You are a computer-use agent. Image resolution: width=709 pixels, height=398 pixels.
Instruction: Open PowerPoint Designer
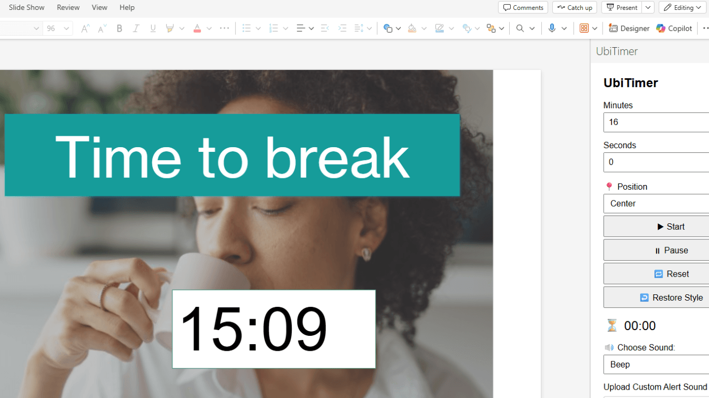pyautogui.click(x=629, y=28)
